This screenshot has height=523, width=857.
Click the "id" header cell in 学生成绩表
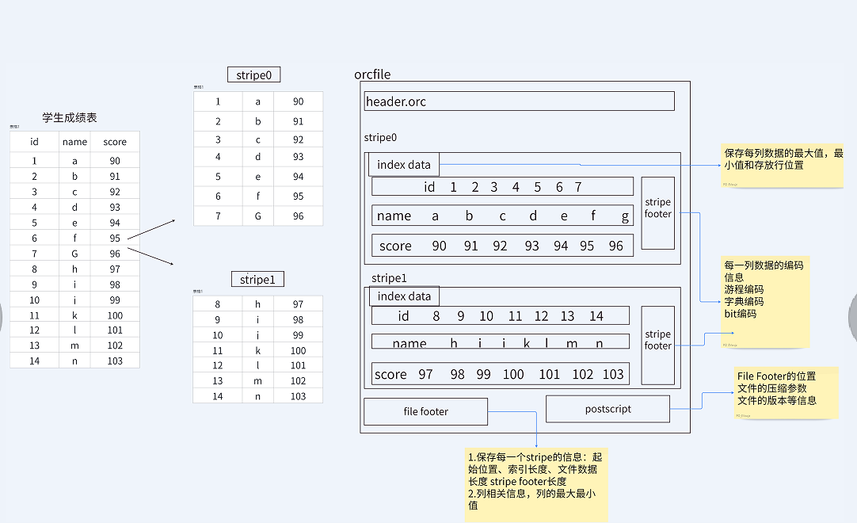click(x=34, y=142)
